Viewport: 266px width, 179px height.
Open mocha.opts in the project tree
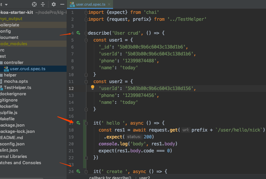point(15,81)
